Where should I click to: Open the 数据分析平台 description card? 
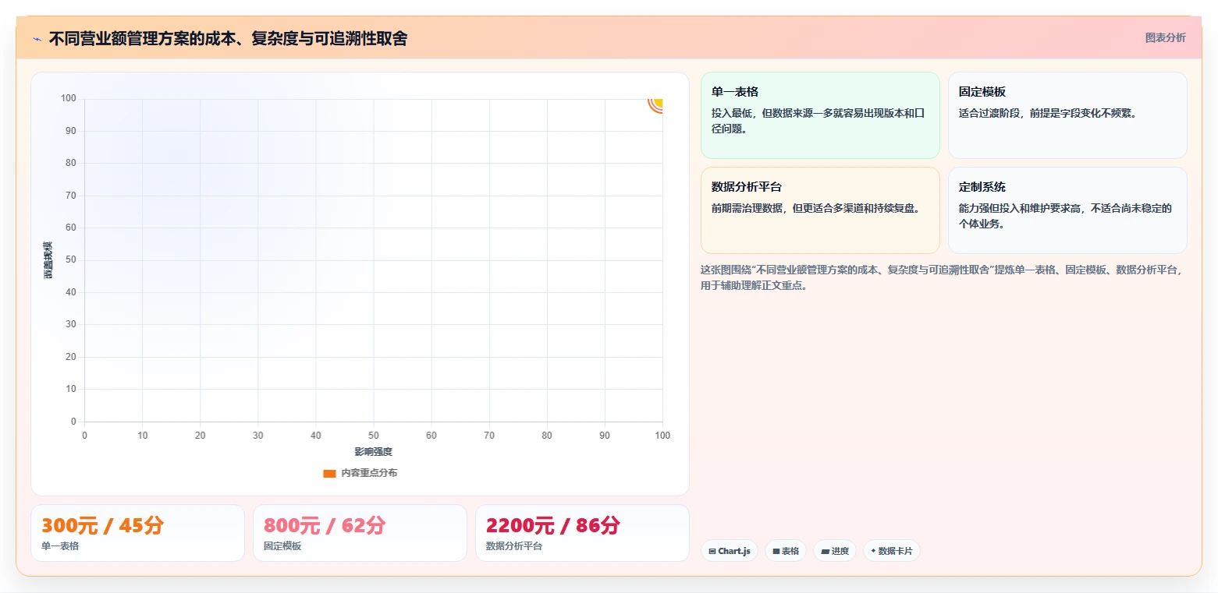point(820,210)
